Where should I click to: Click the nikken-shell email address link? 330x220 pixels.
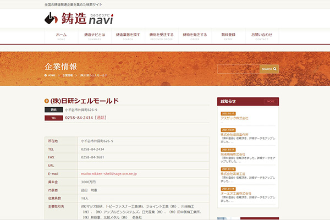tap(108, 173)
